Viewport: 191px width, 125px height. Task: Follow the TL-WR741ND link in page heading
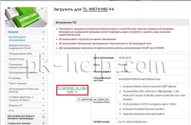(x=95, y=9)
